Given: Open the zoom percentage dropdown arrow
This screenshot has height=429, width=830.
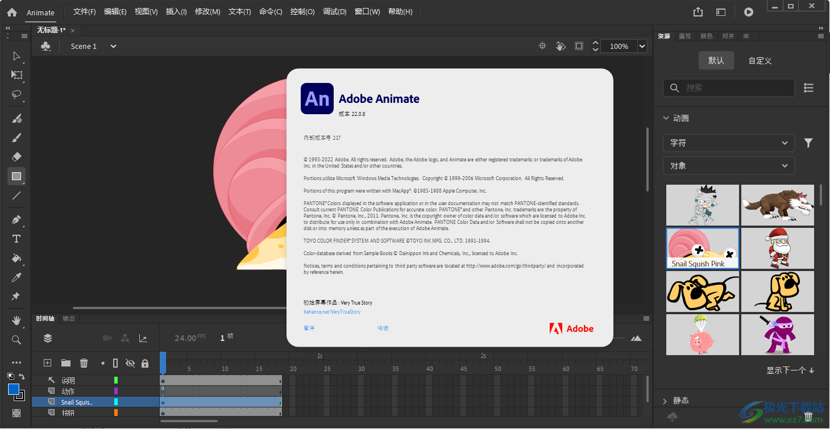Looking at the screenshot, I should pyautogui.click(x=642, y=47).
